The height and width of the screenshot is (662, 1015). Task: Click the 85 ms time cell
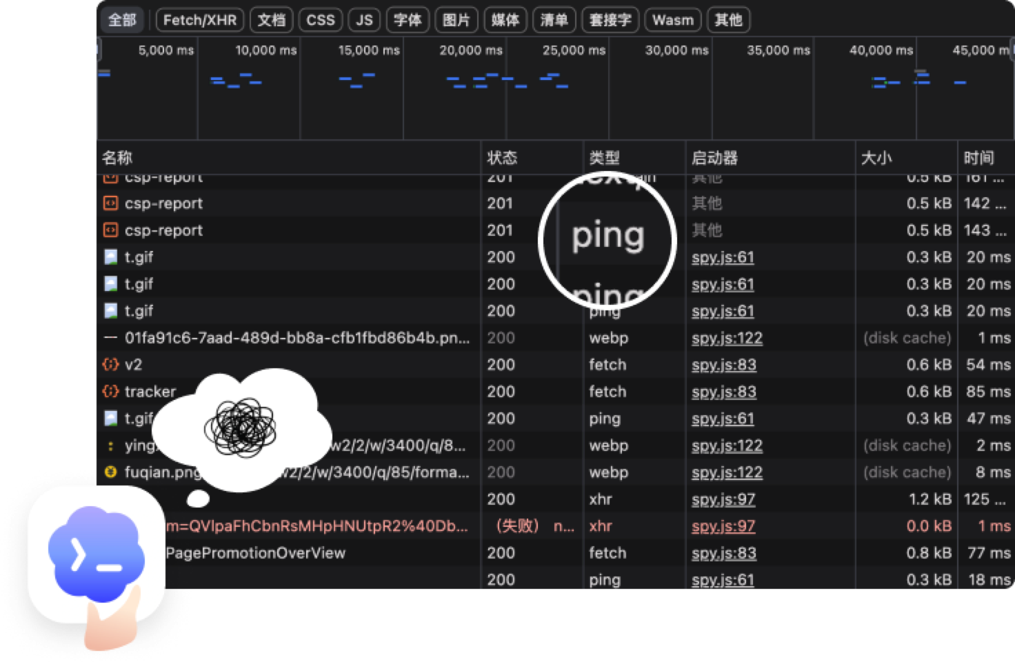(988, 392)
